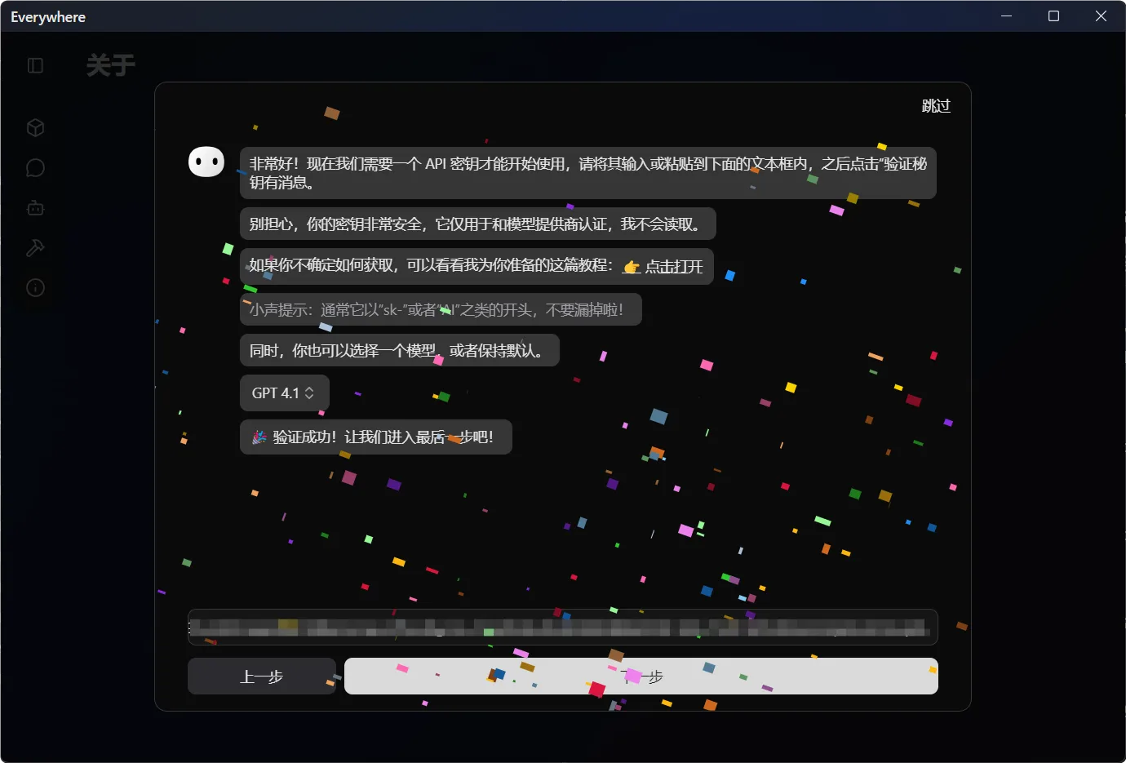Click the message about the API 密钥 requirement
Viewport: 1126px width, 763px height.
pyautogui.click(x=587, y=173)
